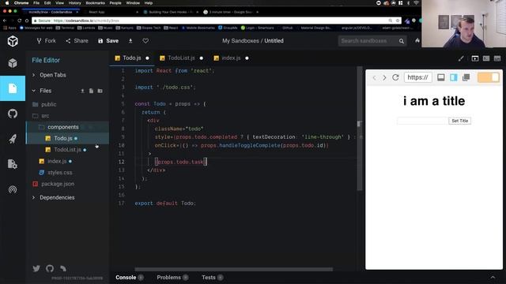Switch to the TodoList.js editor tab
Screen dimensions: 506x284
(x=181, y=58)
